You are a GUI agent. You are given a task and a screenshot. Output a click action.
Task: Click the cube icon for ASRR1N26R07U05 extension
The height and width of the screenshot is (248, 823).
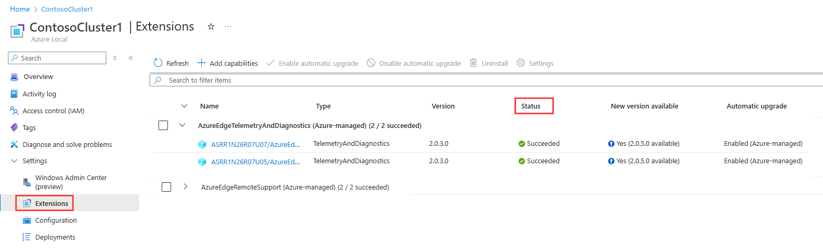tap(202, 162)
